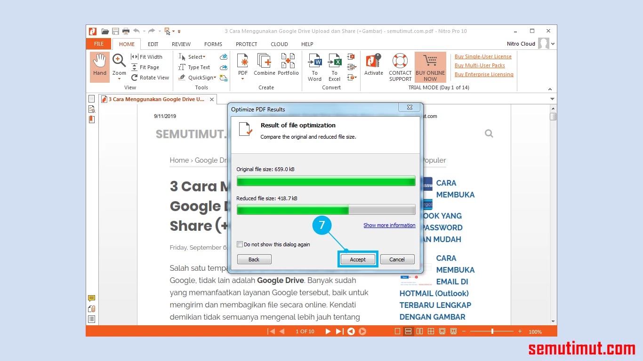The width and height of the screenshot is (643, 361).
Task: Open the QuickSign dropdown
Action: (x=215, y=78)
